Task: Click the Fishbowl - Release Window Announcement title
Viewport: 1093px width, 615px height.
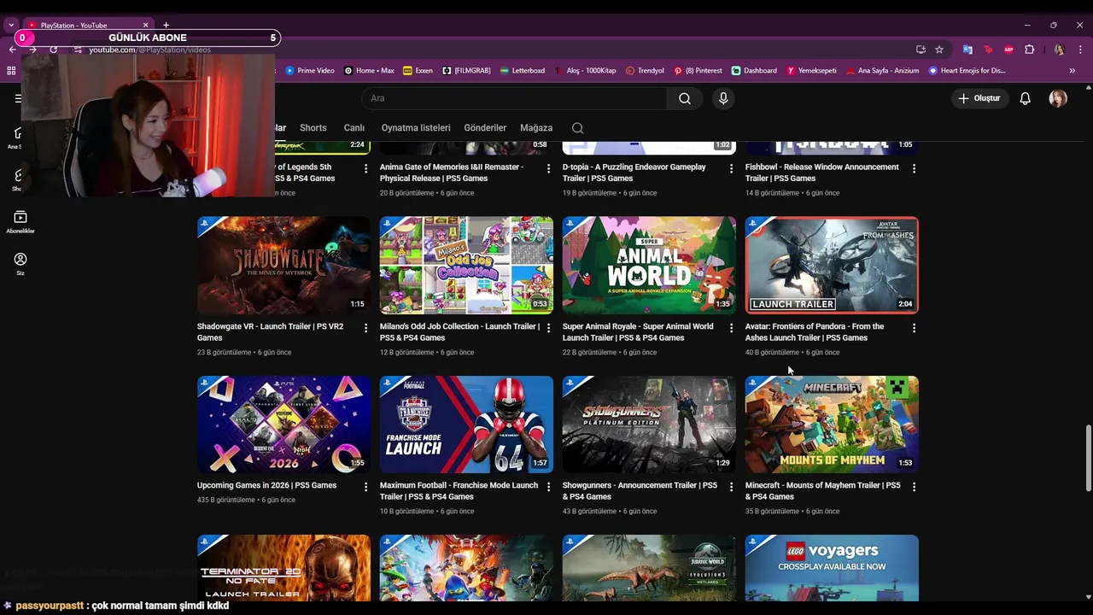Action: point(822,173)
